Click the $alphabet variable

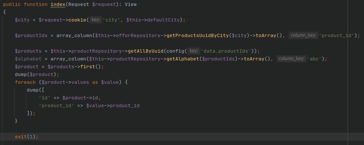[28, 59]
